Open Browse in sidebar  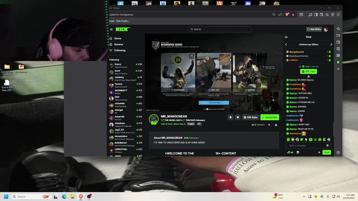point(119,44)
